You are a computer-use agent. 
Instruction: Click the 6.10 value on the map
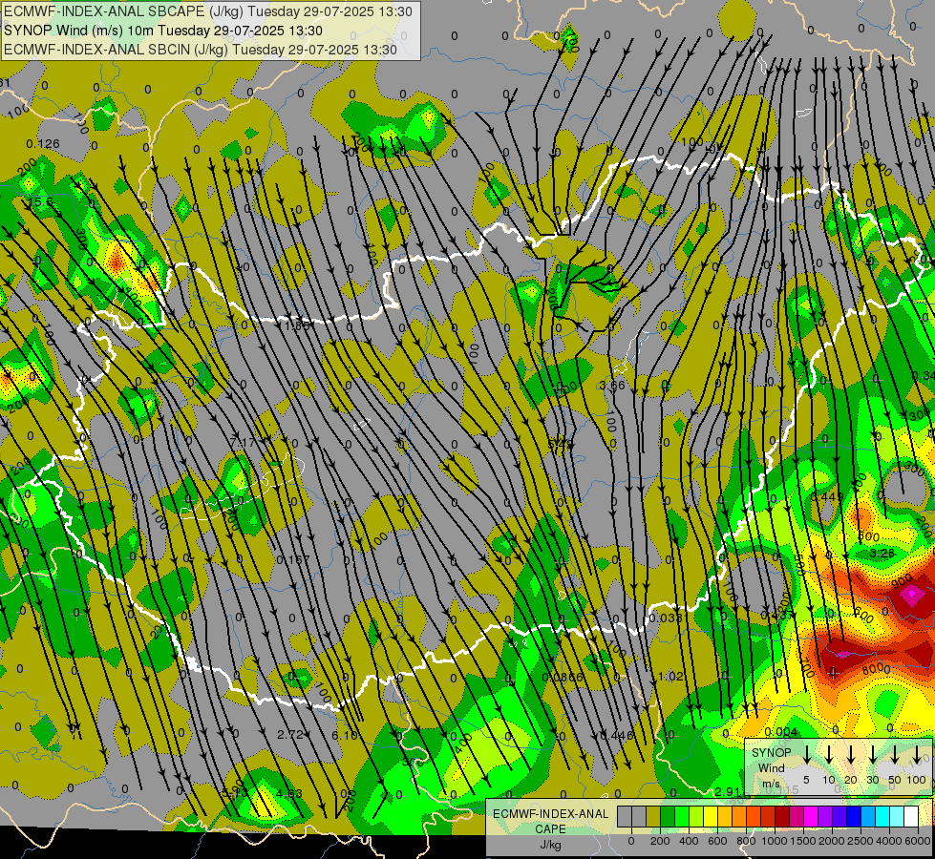click(x=345, y=735)
